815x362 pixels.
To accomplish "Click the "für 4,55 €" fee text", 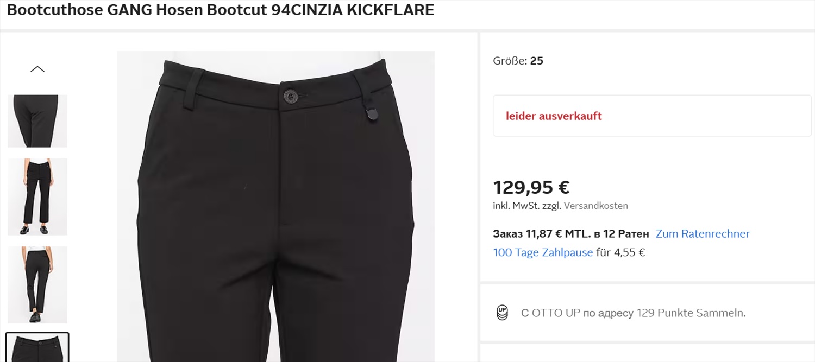I will click(620, 252).
